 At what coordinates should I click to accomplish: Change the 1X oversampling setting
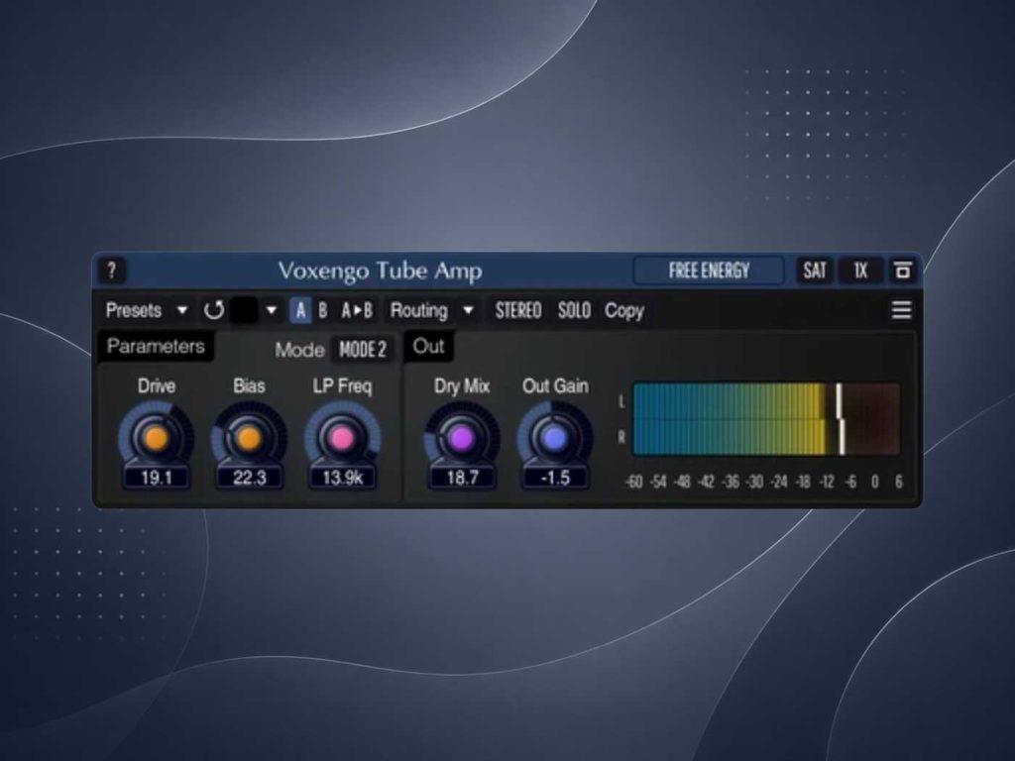[x=860, y=270]
